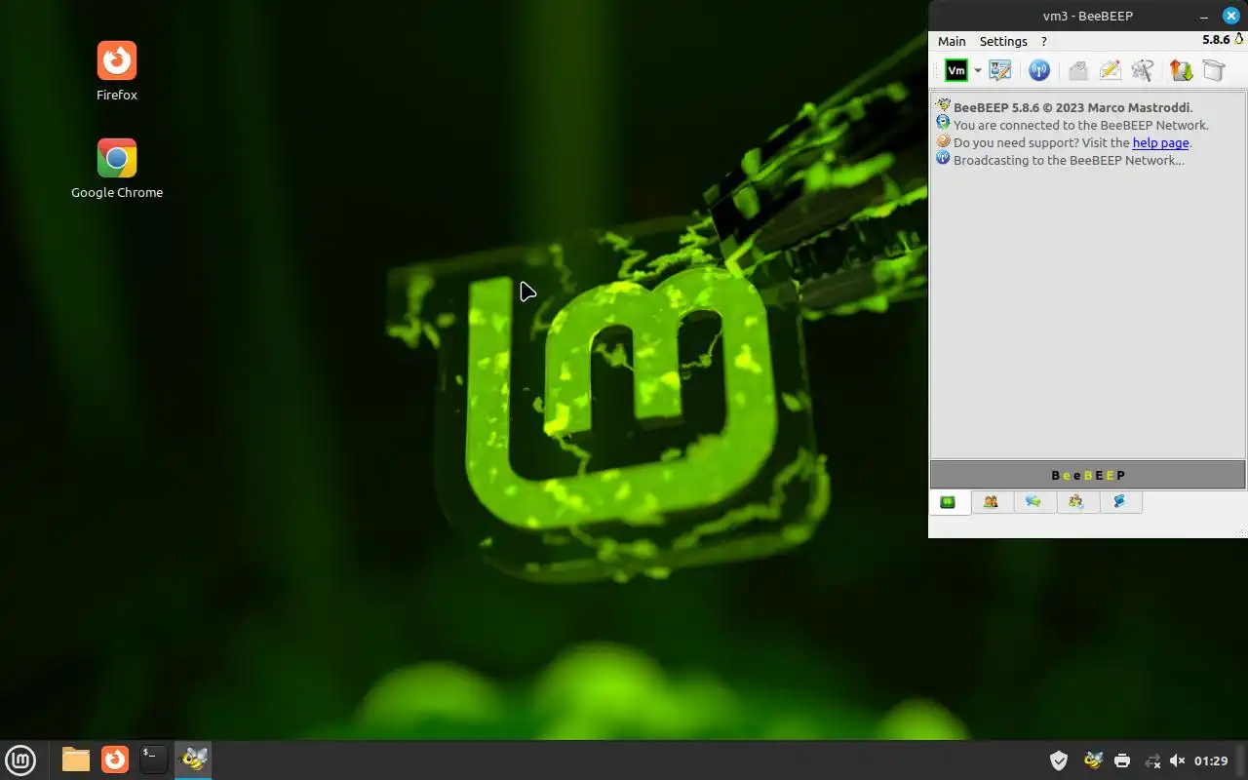Open the edit profile icon in BeeBEEP toolbar
This screenshot has width=1248, height=780.
tap(999, 70)
